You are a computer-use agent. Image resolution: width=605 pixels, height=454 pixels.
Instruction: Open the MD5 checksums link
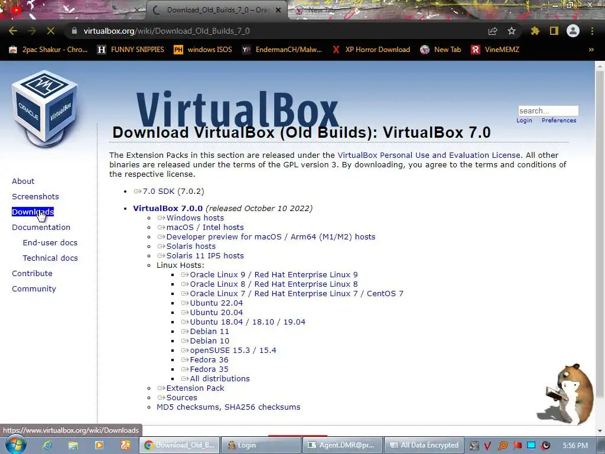[188, 407]
